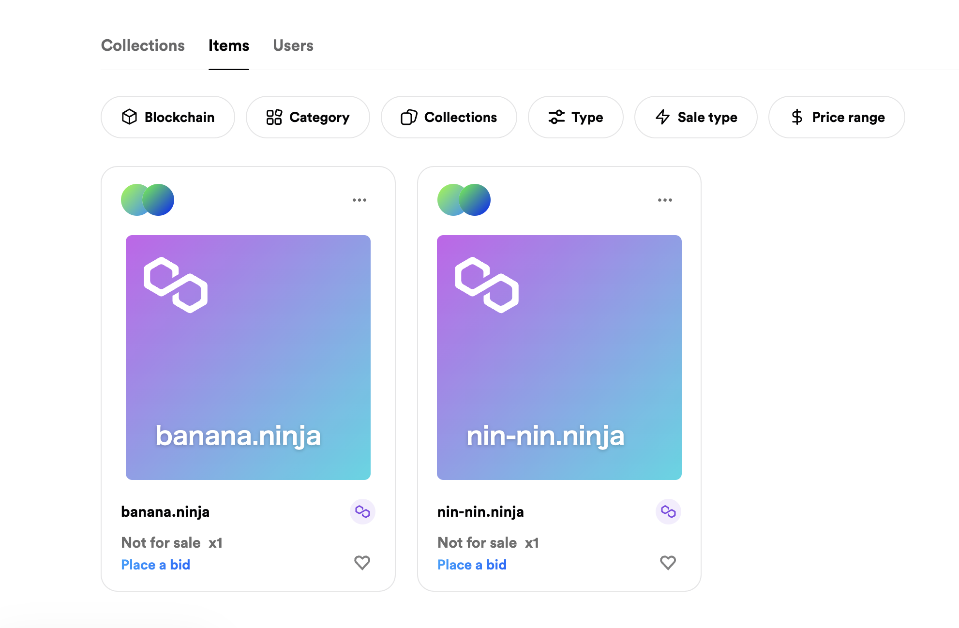
Task: Open the Sale type filter
Action: [696, 117]
